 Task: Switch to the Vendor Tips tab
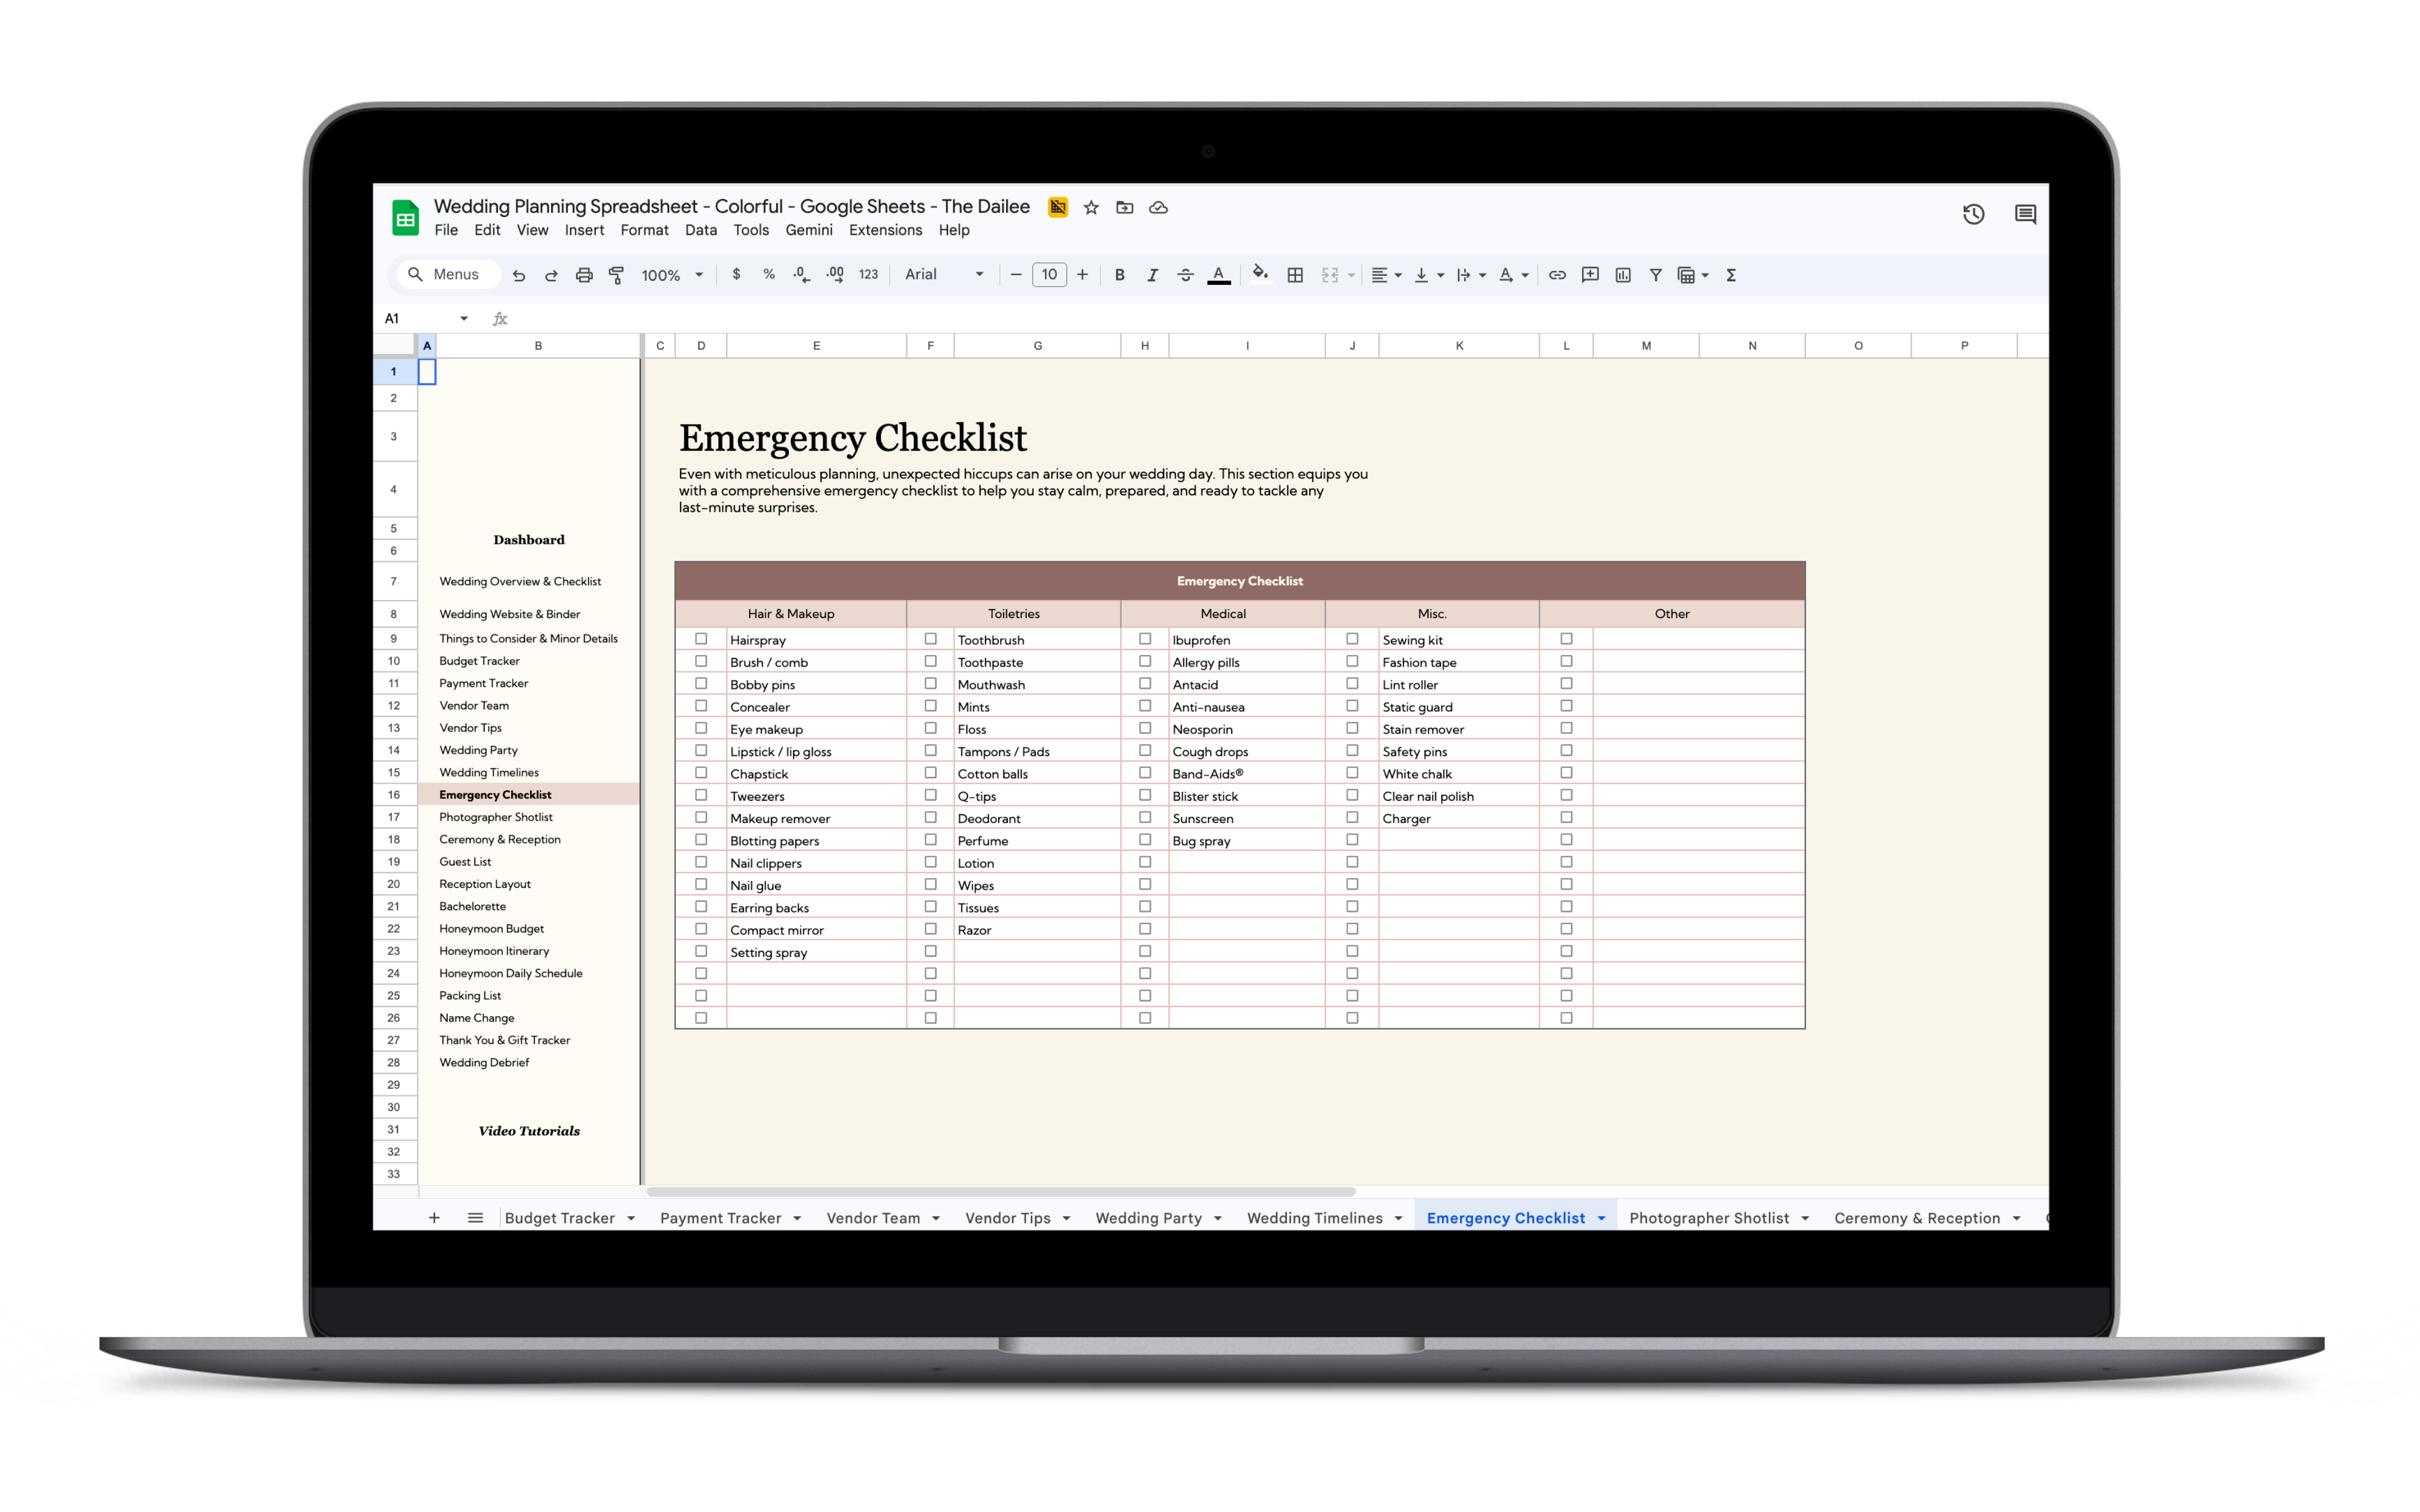click(1007, 1218)
